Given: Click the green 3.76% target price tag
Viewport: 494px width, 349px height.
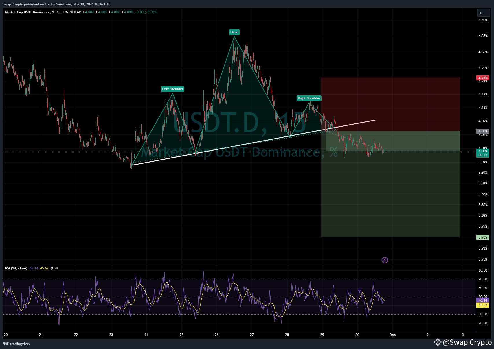Looking at the screenshot, I should pyautogui.click(x=483, y=237).
